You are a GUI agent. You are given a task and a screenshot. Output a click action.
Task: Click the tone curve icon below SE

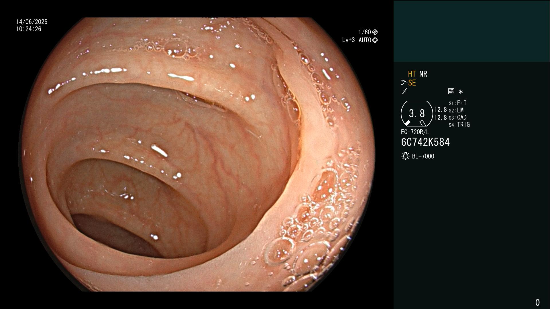[x=404, y=91]
